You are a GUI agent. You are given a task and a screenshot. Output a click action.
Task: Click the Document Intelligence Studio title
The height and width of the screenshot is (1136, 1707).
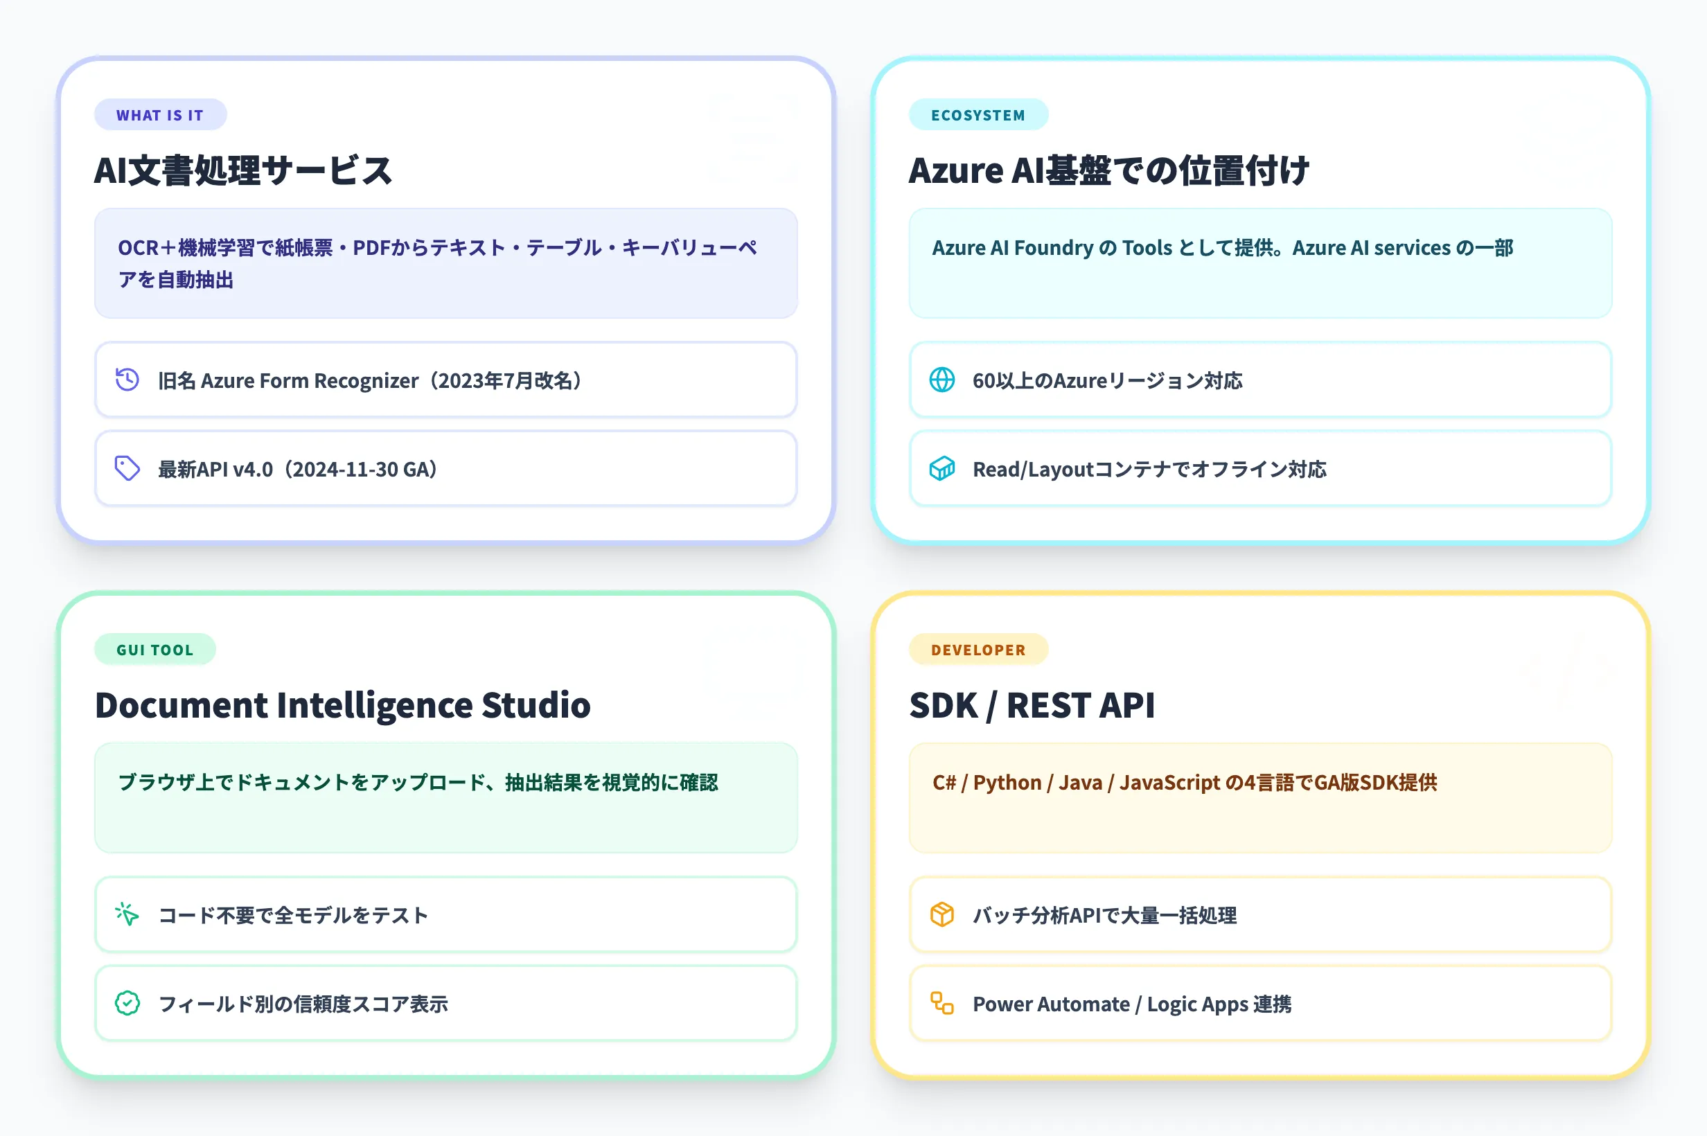[344, 705]
